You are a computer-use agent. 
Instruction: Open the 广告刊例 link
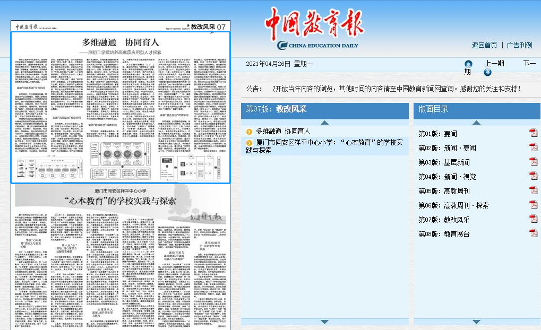tap(519, 45)
